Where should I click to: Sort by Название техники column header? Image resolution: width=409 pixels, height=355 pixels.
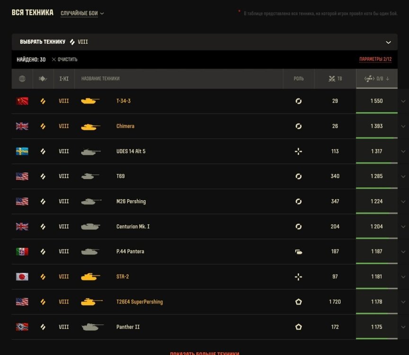100,79
